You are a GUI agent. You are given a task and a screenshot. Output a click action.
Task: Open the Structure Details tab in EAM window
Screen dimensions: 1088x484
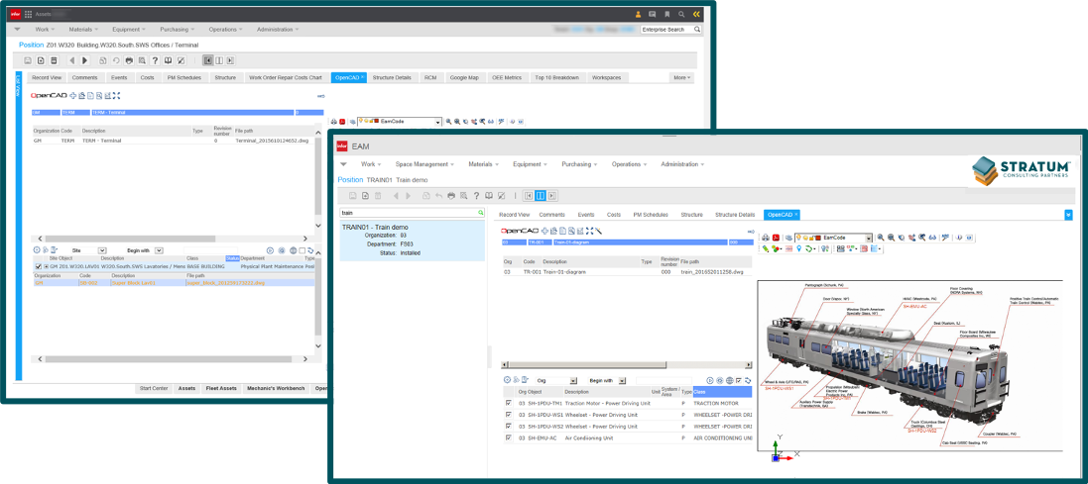click(x=735, y=215)
